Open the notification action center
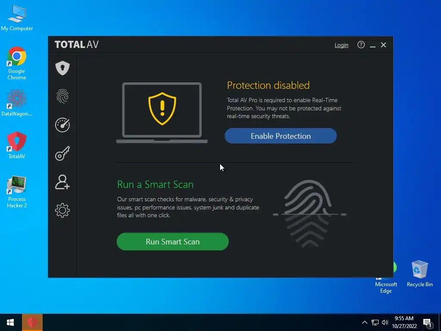This screenshot has height=331, width=441. [x=428, y=322]
